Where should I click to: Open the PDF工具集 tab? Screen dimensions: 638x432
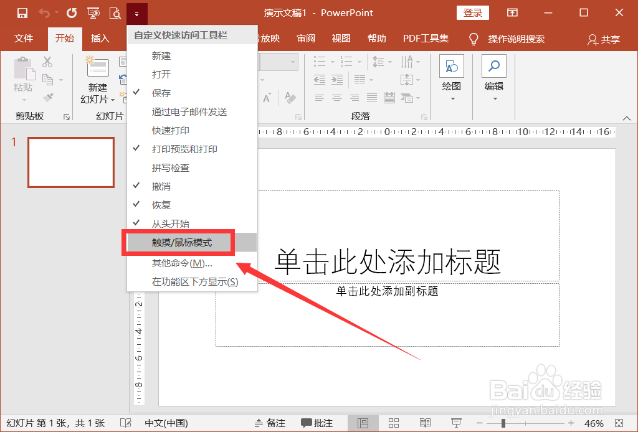tap(426, 39)
